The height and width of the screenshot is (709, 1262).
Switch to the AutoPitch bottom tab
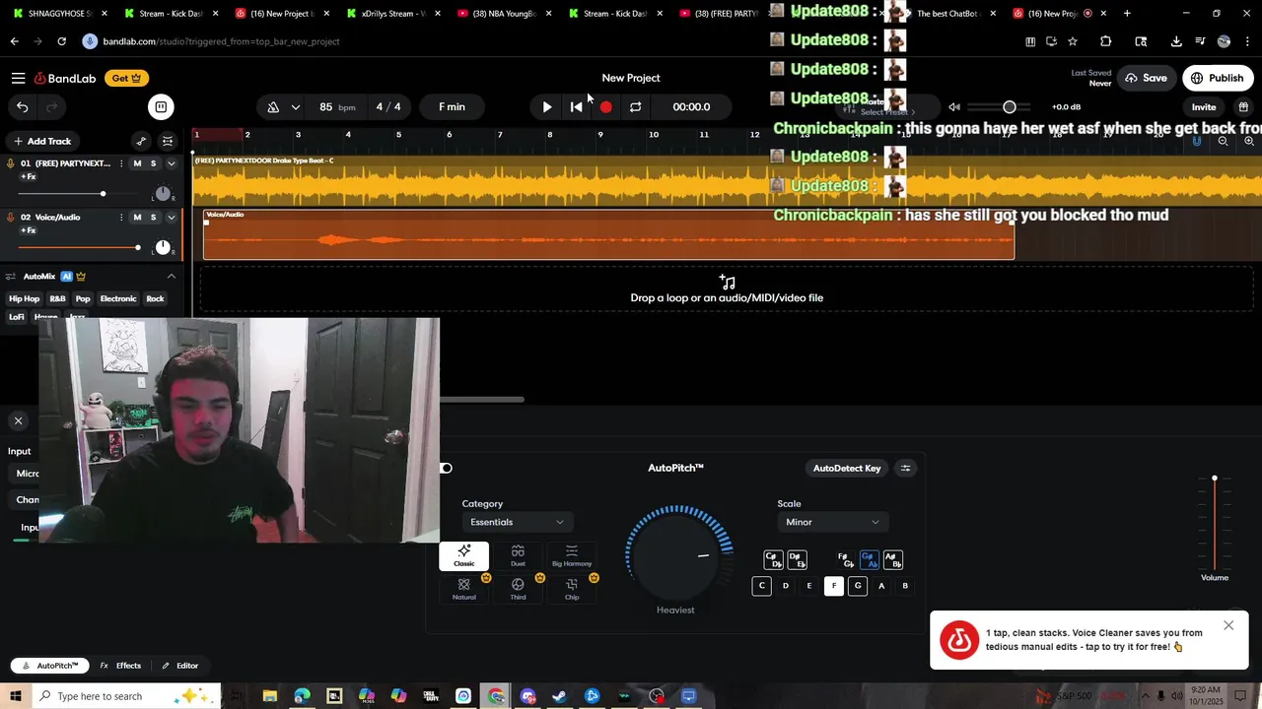pos(50,666)
